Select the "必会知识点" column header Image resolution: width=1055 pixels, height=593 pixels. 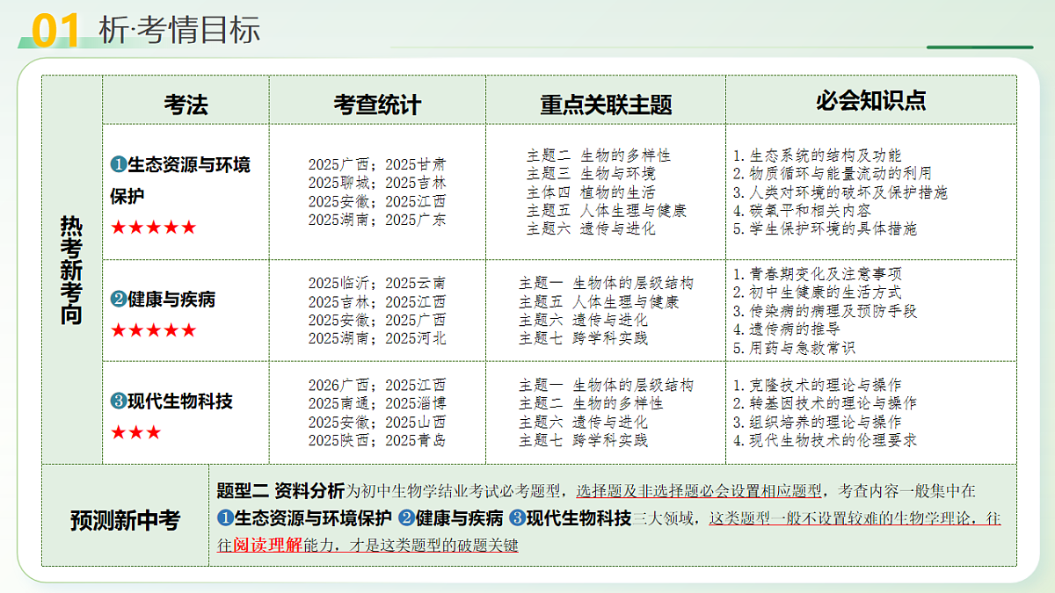coord(870,101)
